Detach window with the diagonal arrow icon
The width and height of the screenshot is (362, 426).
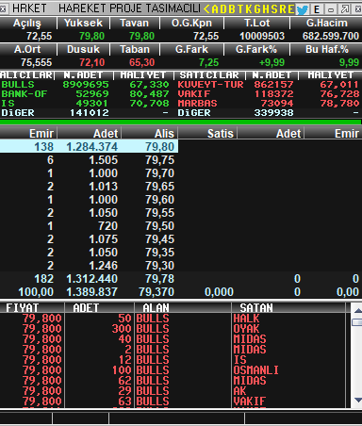pyautogui.click(x=345, y=9)
